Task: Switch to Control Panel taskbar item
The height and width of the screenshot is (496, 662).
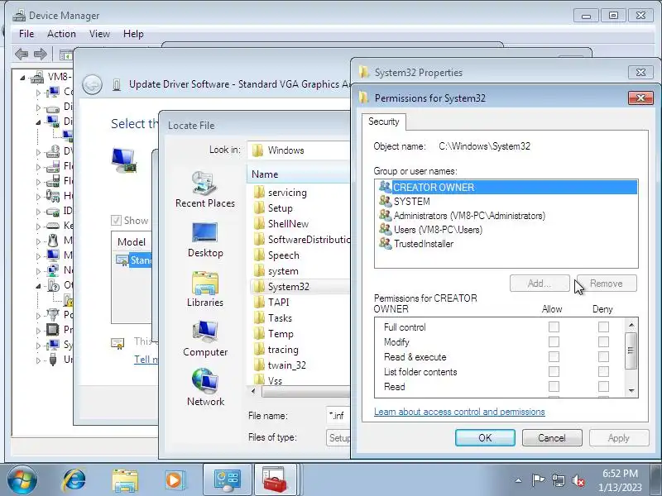Action: pyautogui.click(x=227, y=480)
